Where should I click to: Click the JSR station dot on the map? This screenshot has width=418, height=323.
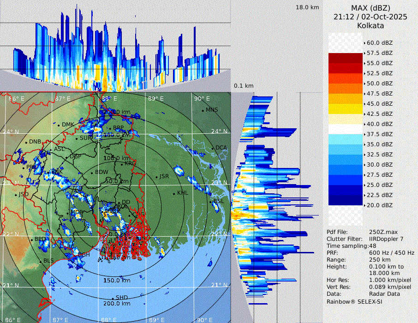(156, 177)
